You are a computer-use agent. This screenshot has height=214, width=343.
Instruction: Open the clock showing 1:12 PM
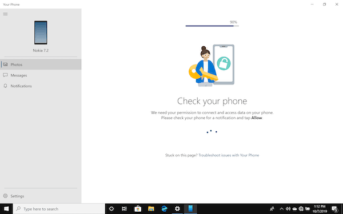320,209
